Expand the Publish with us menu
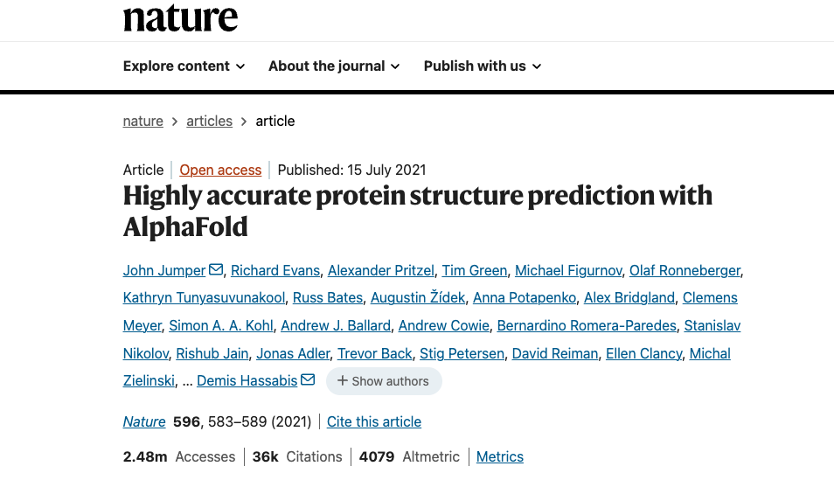Image resolution: width=834 pixels, height=487 pixels. [x=483, y=66]
